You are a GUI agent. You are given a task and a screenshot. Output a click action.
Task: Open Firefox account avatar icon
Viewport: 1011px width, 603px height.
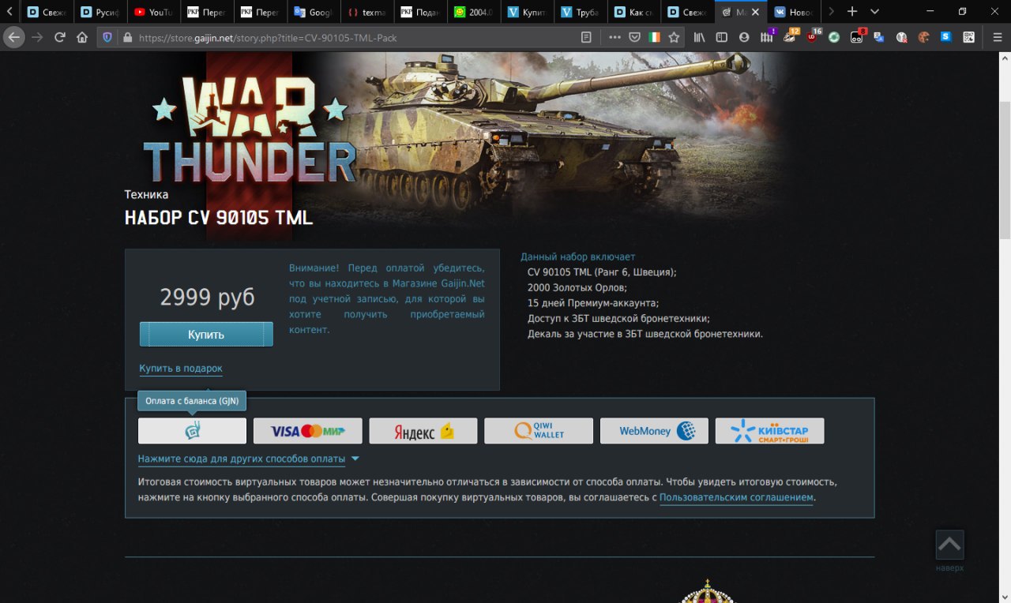744,37
